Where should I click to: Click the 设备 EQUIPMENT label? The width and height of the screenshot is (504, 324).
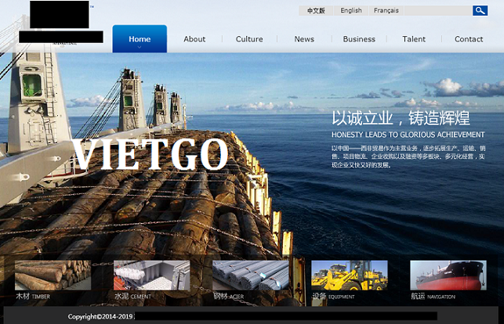tap(333, 296)
